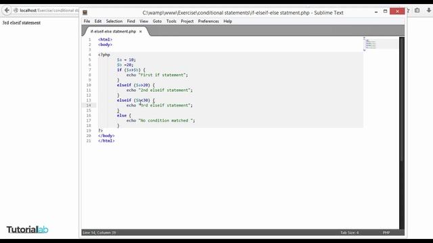Viewport: 433px width, 243px height.
Task: Click the browser back arrow button
Action: 7,11
